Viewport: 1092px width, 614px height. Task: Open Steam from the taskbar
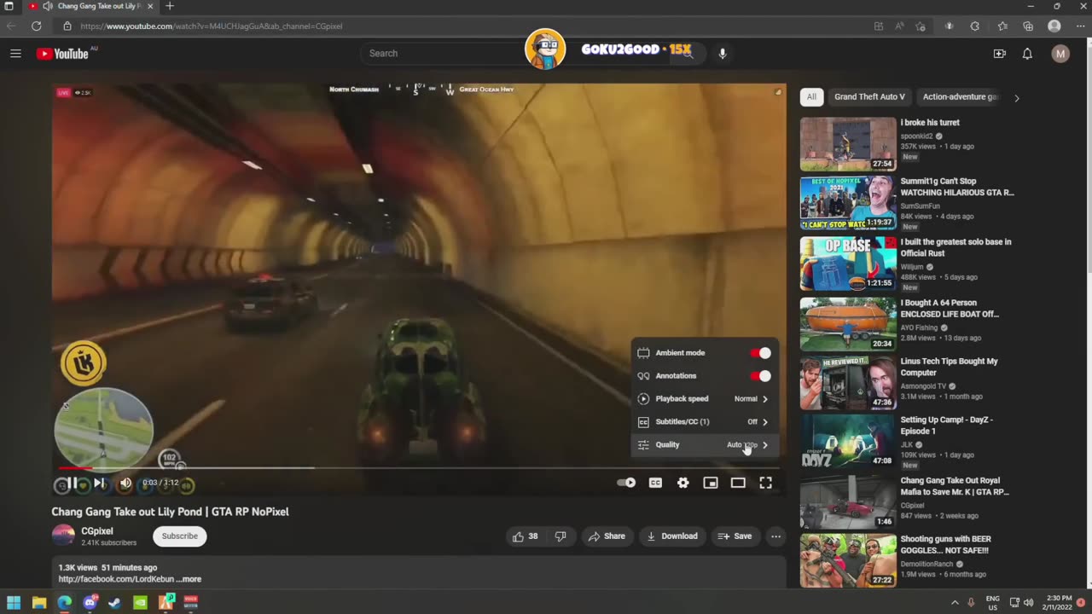click(114, 603)
